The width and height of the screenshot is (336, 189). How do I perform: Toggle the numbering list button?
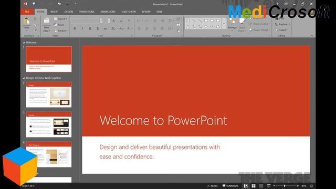tap(147, 21)
